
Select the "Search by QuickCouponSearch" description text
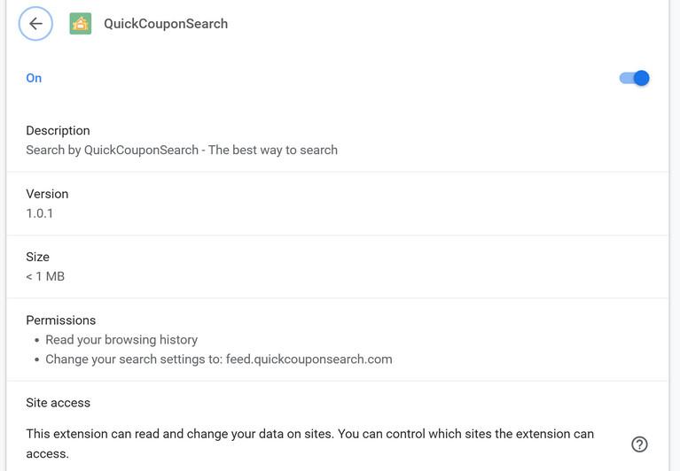[x=112, y=150]
